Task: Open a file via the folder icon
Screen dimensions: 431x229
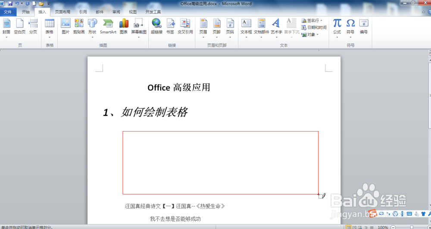Action: click(41, 3)
